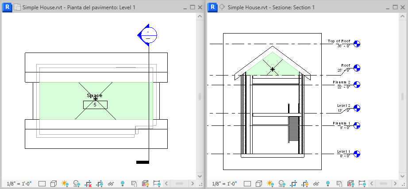Toggle Crop View in Level 1 floor plan window

88,184
